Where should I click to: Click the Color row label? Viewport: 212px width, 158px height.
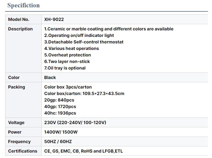pyautogui.click(x=14, y=78)
